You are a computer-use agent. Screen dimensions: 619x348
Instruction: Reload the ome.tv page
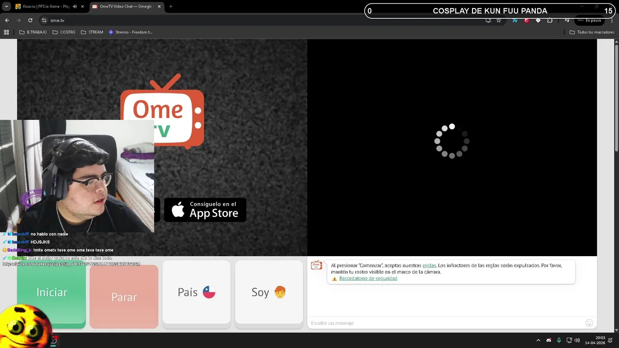tap(30, 20)
